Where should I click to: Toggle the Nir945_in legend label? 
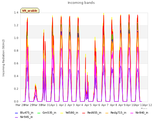click(26, 117)
